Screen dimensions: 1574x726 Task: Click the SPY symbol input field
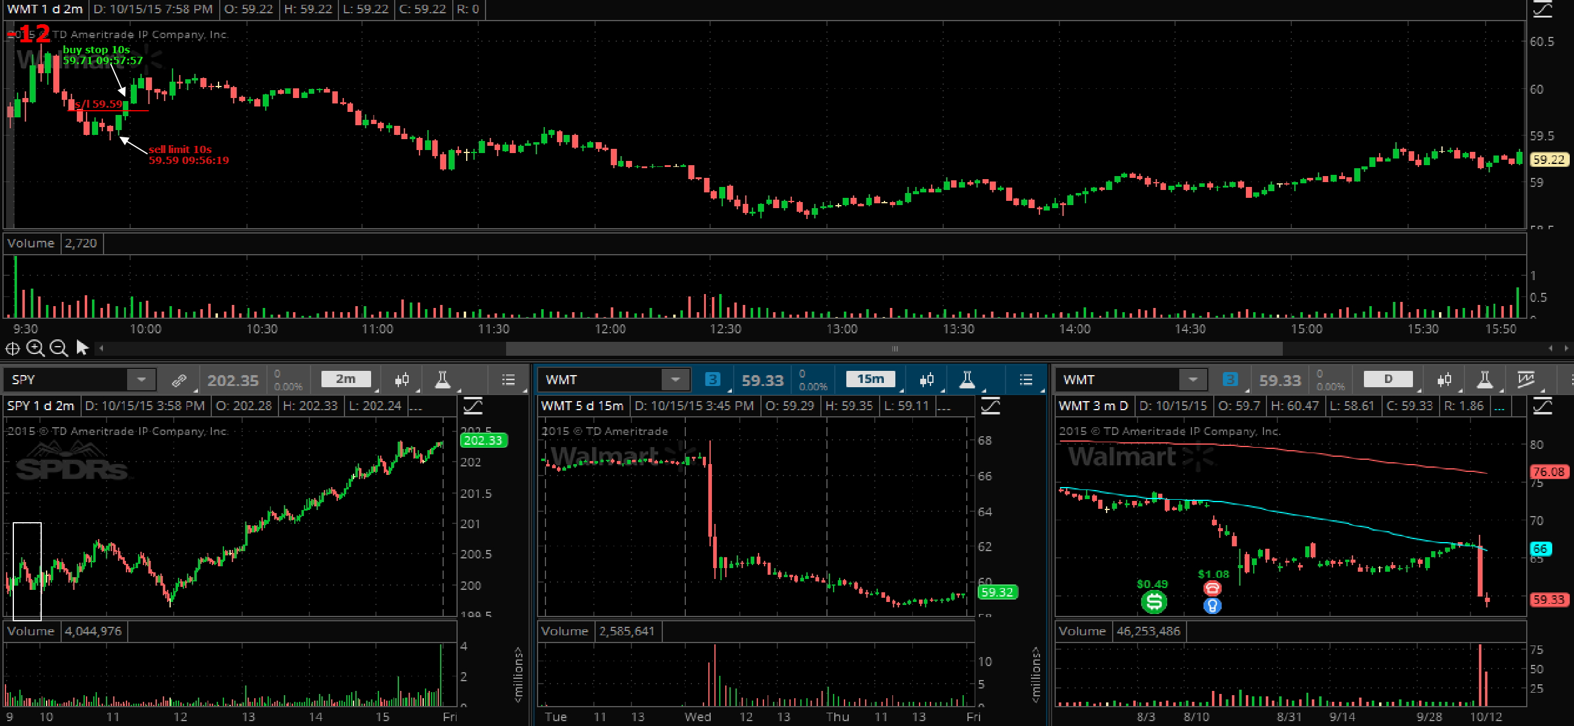point(66,380)
